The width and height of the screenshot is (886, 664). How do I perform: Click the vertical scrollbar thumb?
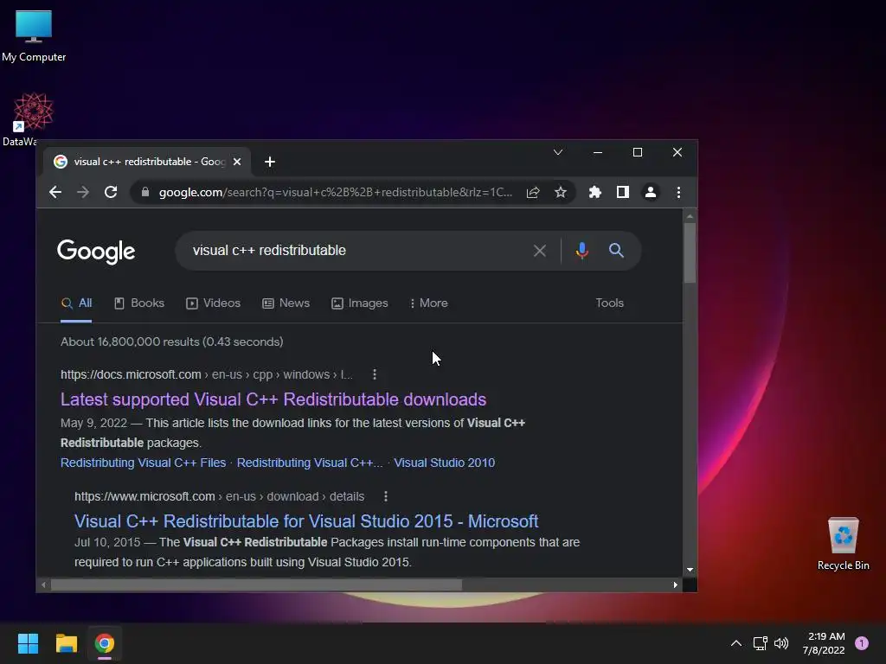tap(690, 252)
